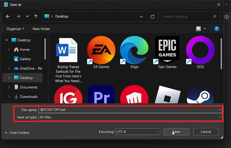
Task: Open the Encoding dropdown
Action: click(x=138, y=132)
